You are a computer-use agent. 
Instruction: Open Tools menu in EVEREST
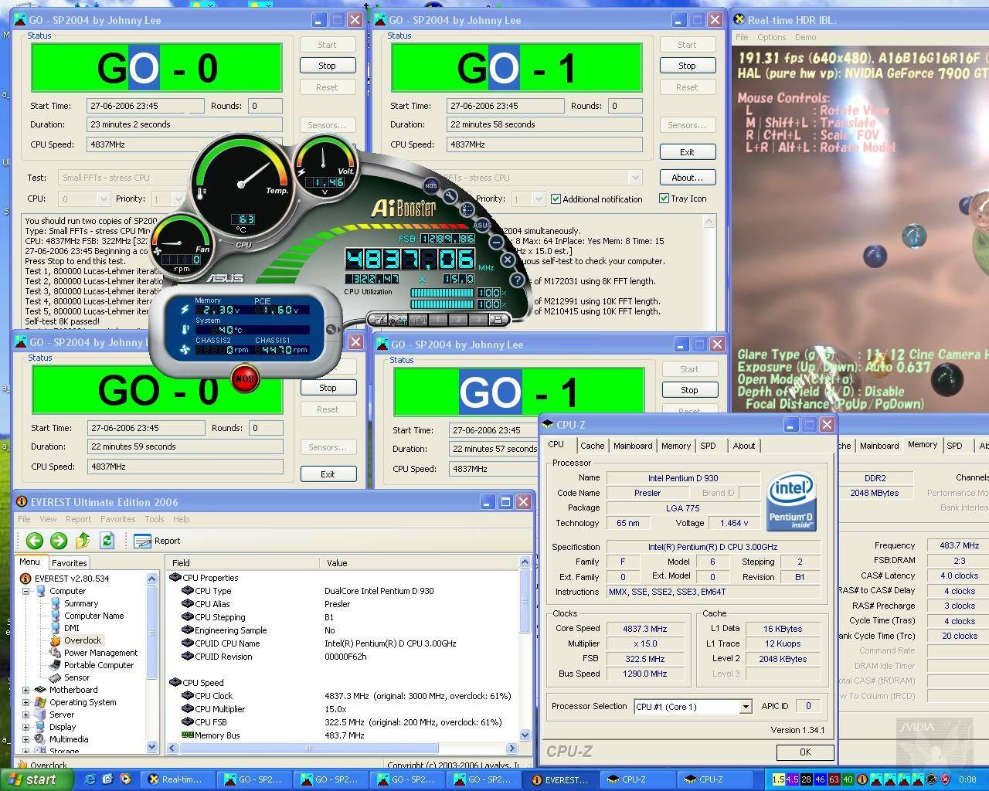click(x=155, y=519)
